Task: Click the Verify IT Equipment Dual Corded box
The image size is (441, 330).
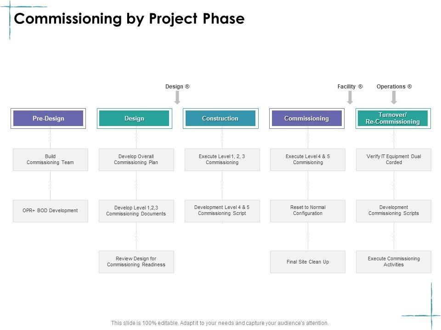Action: [x=394, y=159]
